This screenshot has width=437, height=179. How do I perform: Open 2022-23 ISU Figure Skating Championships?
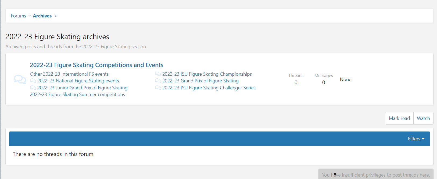(207, 74)
